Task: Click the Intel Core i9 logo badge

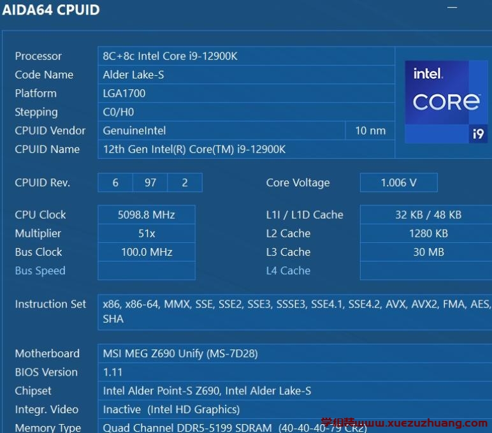Action: tap(446, 102)
